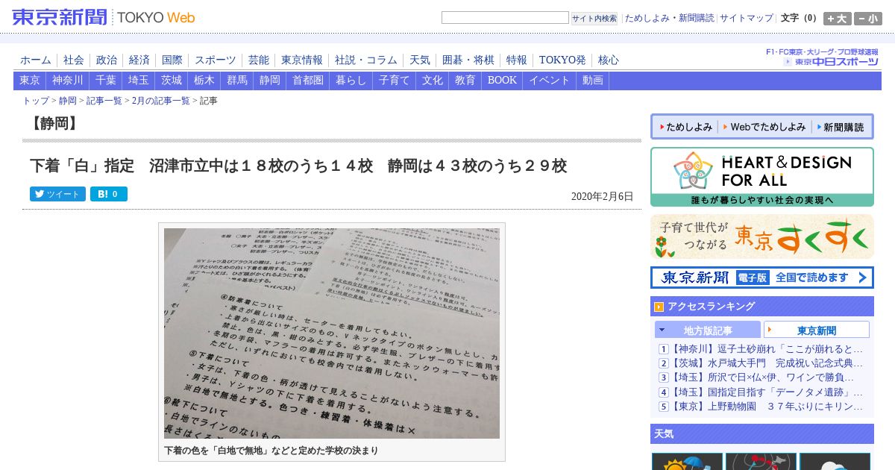Select イベント in the blue bar
The height and width of the screenshot is (470, 895).
point(550,81)
